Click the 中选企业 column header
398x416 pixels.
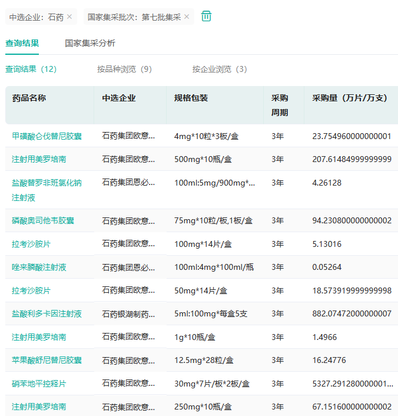pyautogui.click(x=119, y=98)
